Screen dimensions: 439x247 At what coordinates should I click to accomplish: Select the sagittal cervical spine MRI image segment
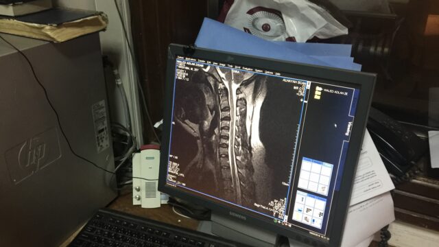(235, 134)
